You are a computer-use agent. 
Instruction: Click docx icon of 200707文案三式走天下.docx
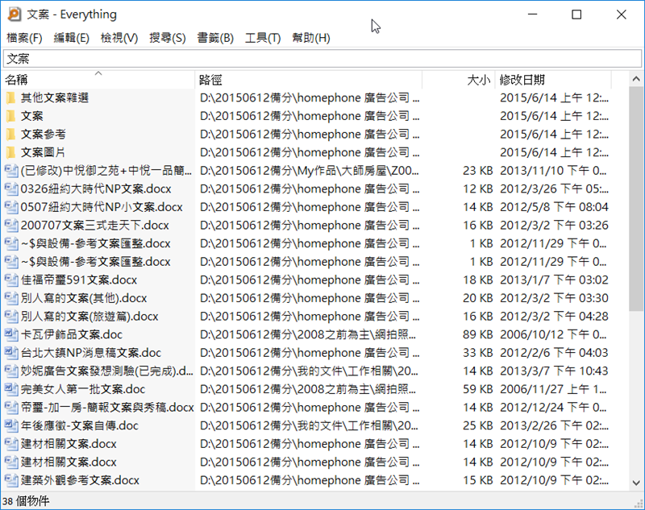11,226
